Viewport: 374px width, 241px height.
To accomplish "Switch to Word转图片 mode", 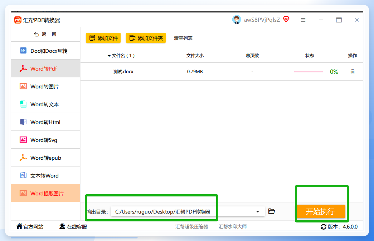I will click(x=45, y=87).
